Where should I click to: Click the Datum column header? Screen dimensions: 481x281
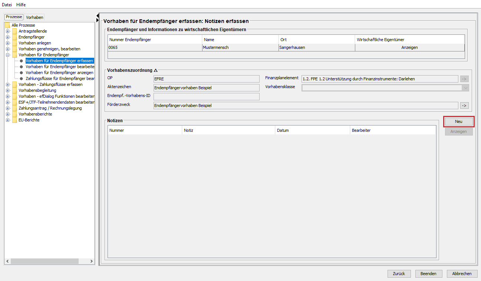pyautogui.click(x=313, y=130)
